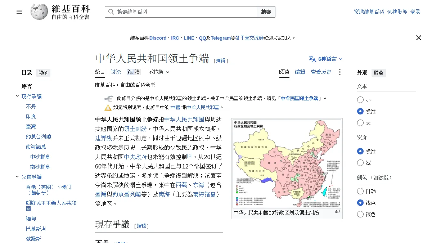Screen dimensions: 432x243
Task: Select large text size option
Action: pos(360,123)
